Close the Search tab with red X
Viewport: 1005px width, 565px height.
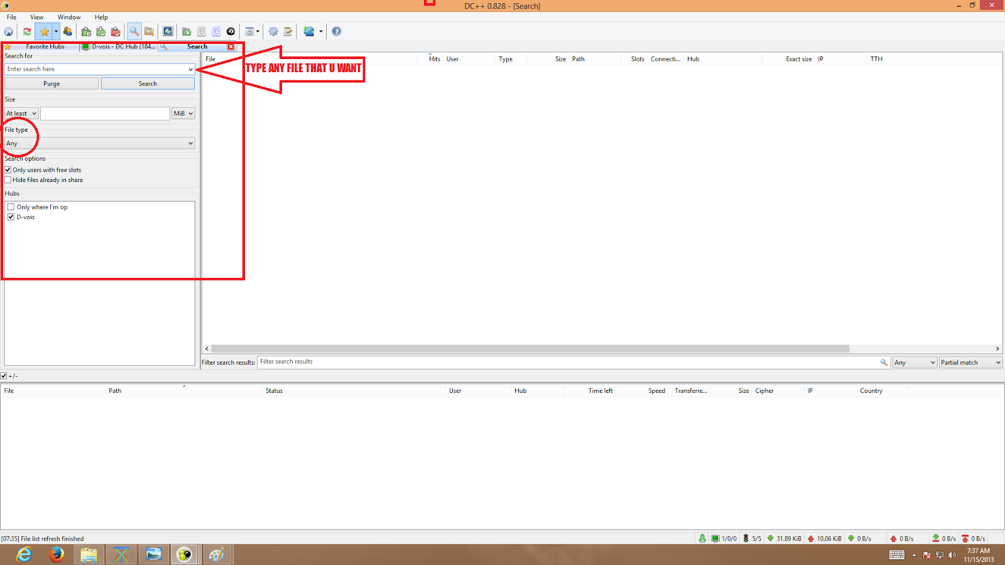click(231, 46)
